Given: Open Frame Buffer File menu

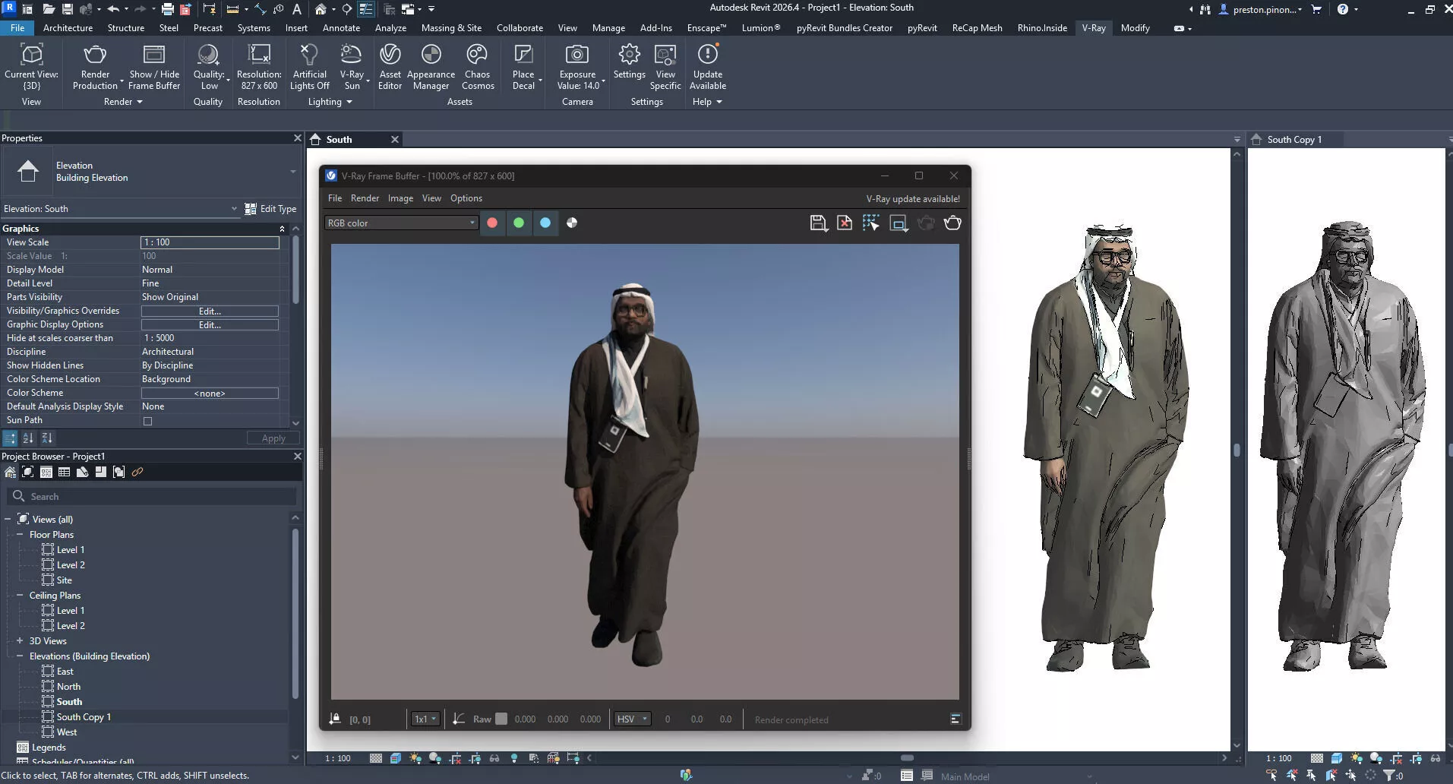Looking at the screenshot, I should pyautogui.click(x=335, y=198).
